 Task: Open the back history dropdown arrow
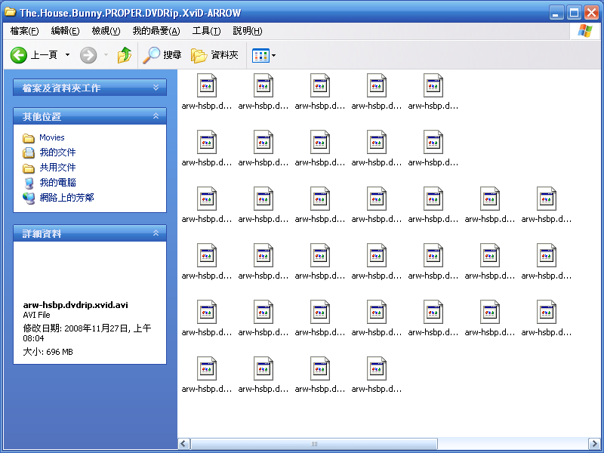coord(67,55)
